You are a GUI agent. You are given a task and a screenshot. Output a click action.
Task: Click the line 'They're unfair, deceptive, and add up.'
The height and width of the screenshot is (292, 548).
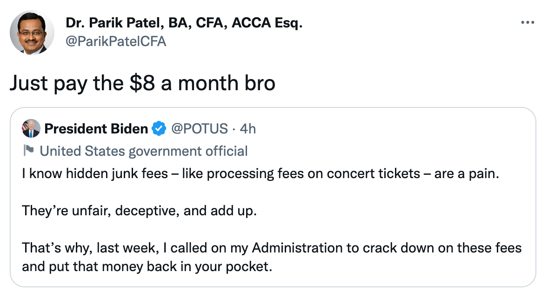pyautogui.click(x=139, y=211)
